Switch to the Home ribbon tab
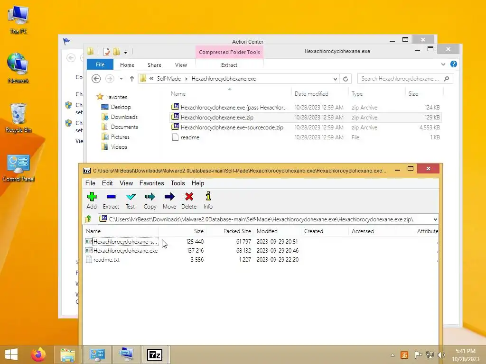The image size is (486, 364). (x=127, y=64)
